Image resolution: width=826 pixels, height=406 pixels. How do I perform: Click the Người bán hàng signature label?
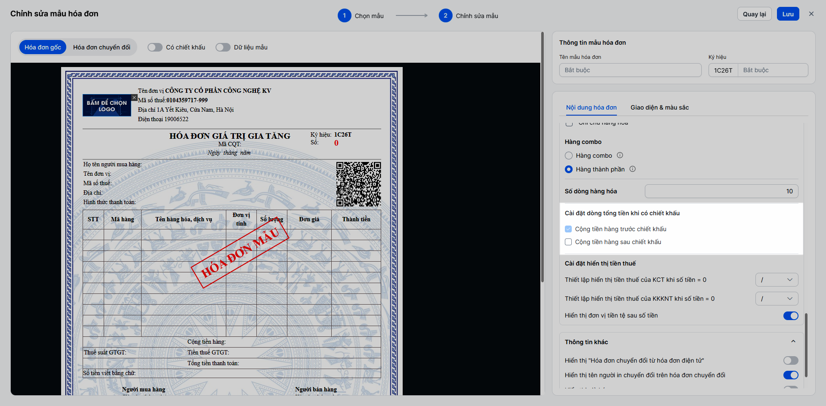tap(316, 389)
